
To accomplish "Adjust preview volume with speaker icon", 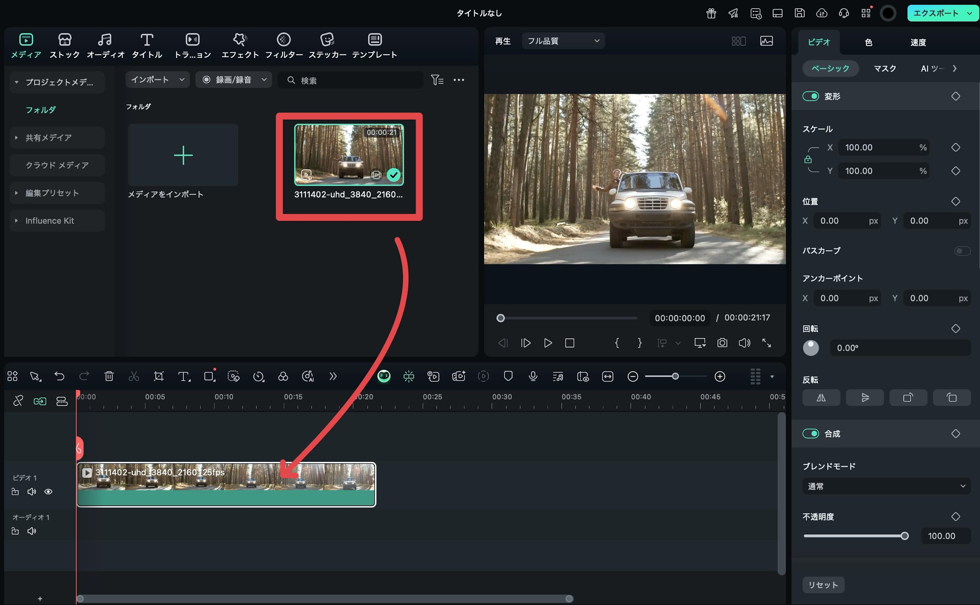I will coord(744,343).
